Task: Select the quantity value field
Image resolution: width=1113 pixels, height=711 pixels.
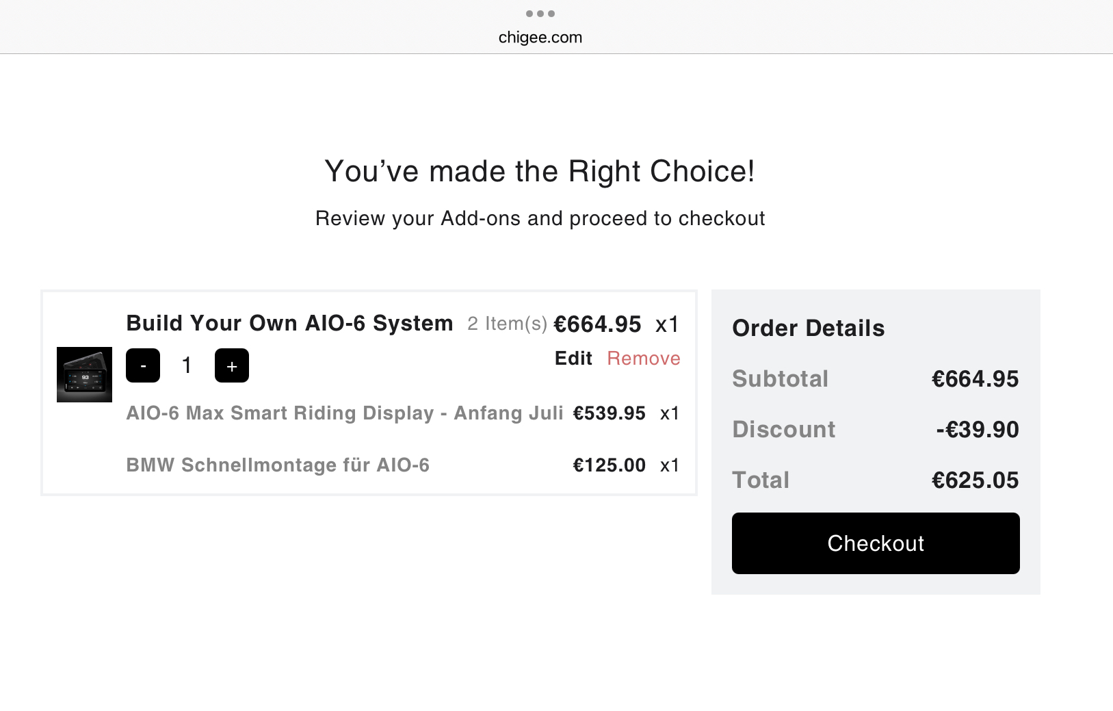Action: click(x=187, y=365)
